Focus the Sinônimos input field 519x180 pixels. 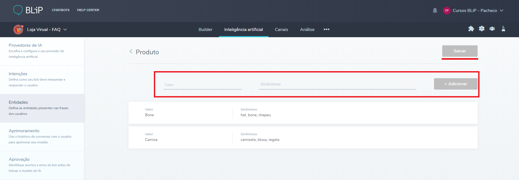coord(337,84)
